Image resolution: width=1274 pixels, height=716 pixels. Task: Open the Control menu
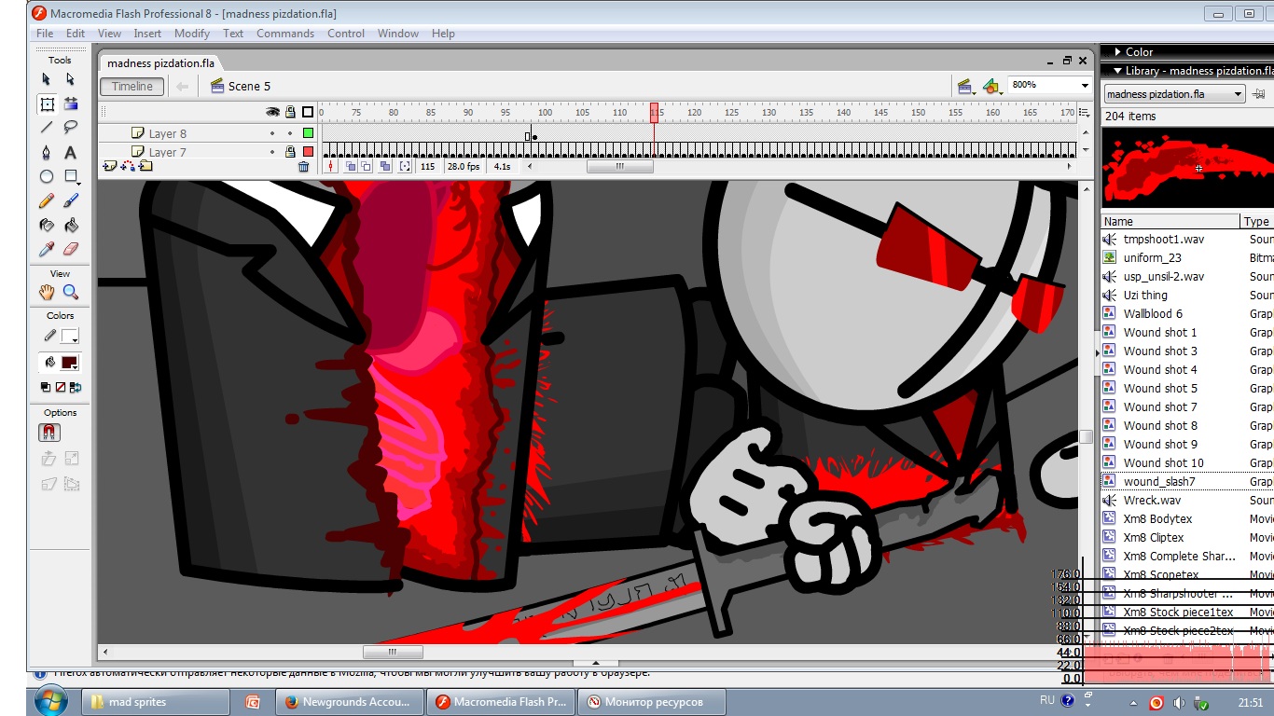coord(346,34)
